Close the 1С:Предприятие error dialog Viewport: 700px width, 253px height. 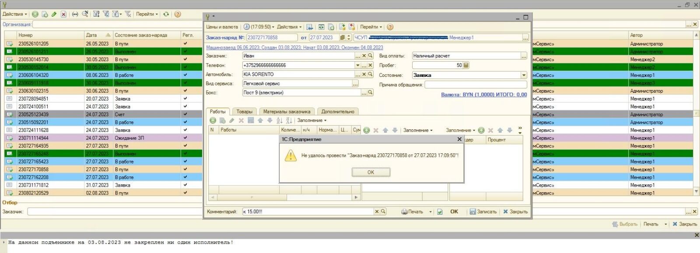coord(459,139)
